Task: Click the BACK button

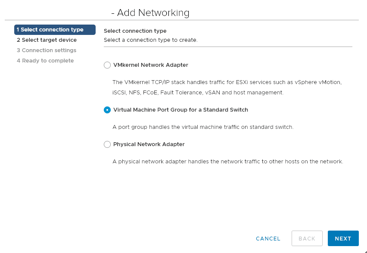Action: coord(307,238)
